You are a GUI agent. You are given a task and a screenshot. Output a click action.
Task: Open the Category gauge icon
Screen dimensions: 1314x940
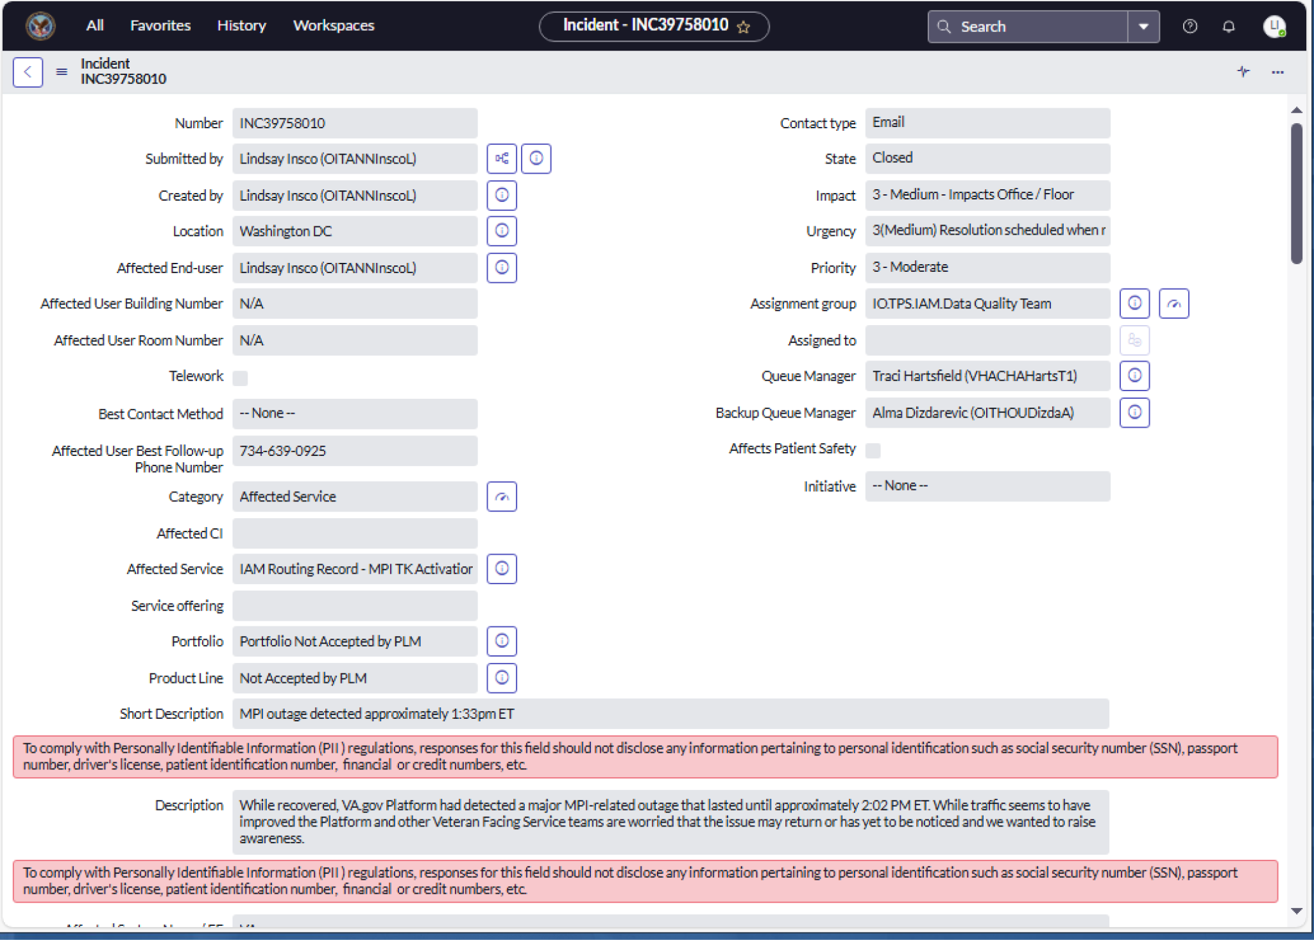pyautogui.click(x=501, y=497)
